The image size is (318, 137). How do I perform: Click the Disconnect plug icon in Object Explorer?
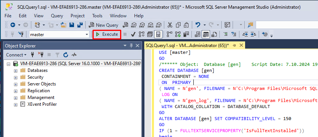tap(41, 55)
